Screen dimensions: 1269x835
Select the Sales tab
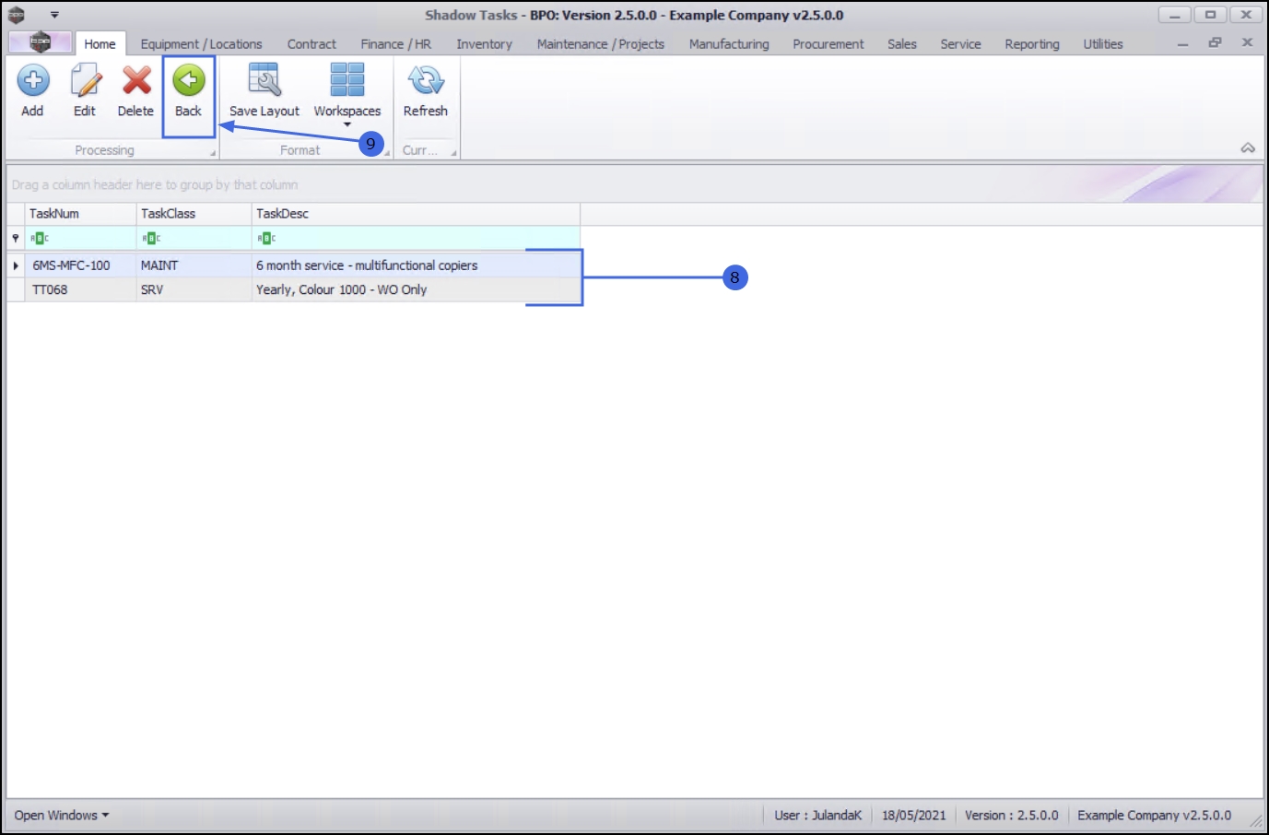[x=902, y=43]
